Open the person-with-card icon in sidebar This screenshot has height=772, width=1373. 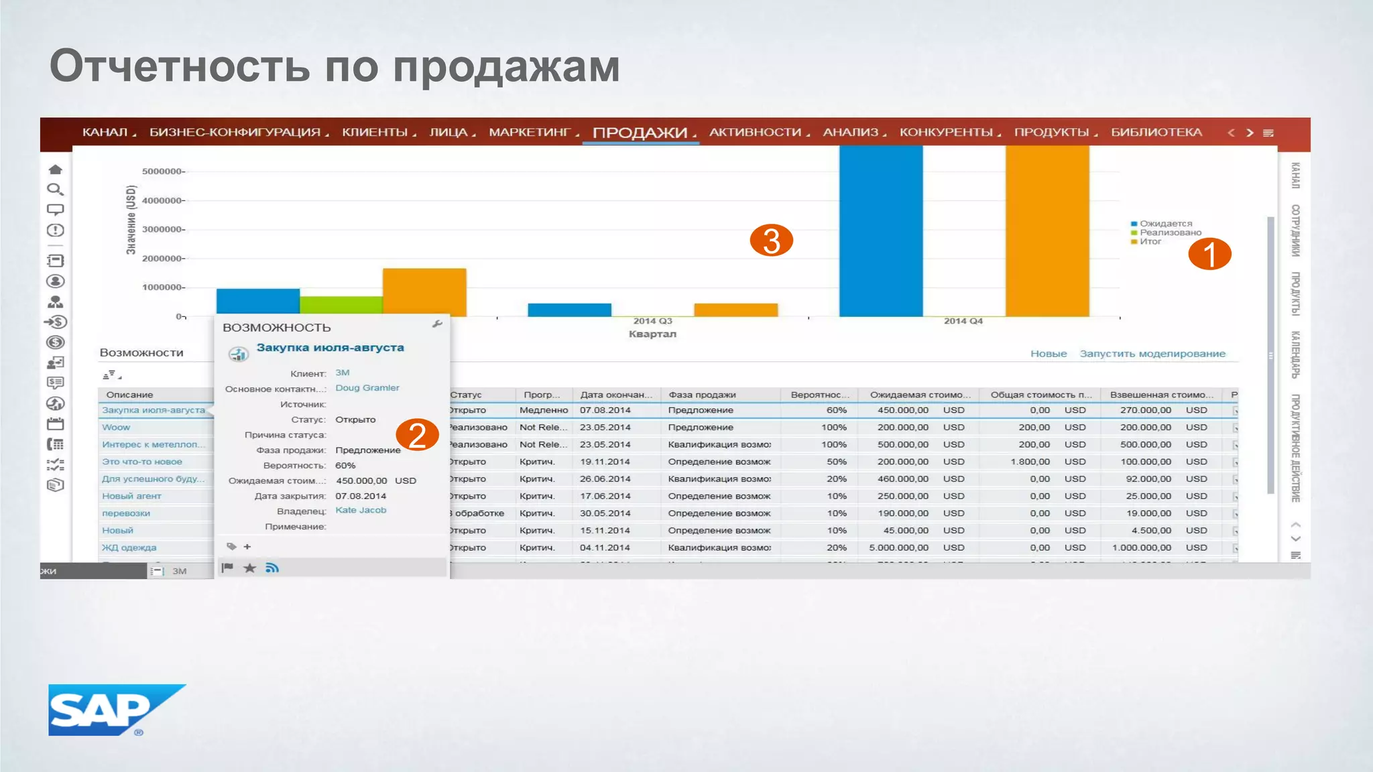point(56,363)
